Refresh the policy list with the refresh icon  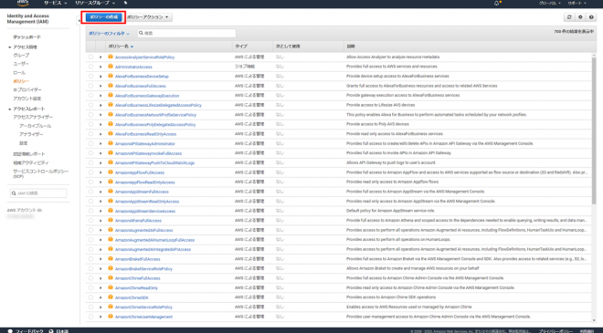569,17
